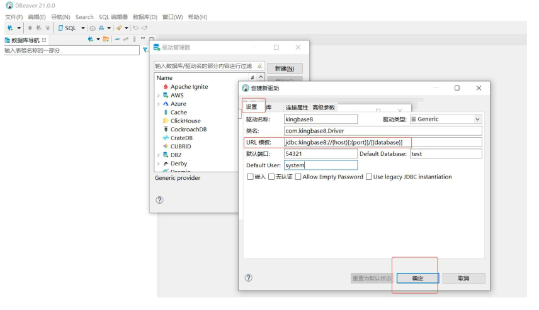Open the 窗口(W) menu
The image size is (539, 310).
[x=173, y=17]
